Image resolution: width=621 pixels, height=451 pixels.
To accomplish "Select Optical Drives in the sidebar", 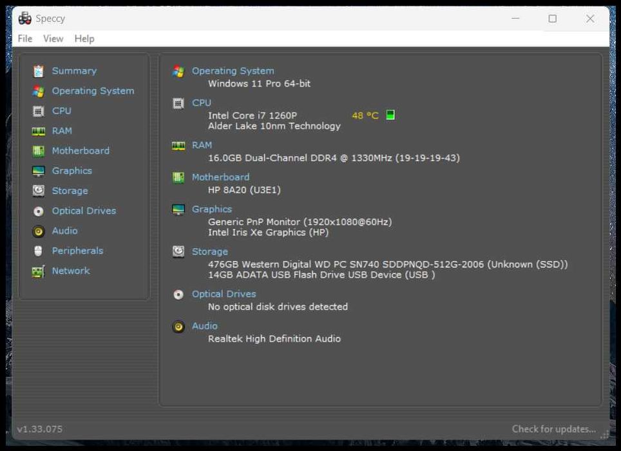I will pos(84,211).
